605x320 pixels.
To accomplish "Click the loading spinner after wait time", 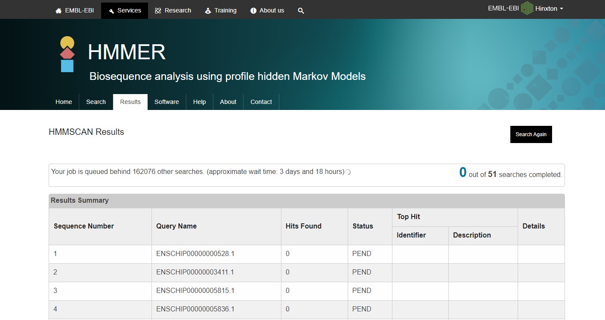I will pyautogui.click(x=348, y=172).
